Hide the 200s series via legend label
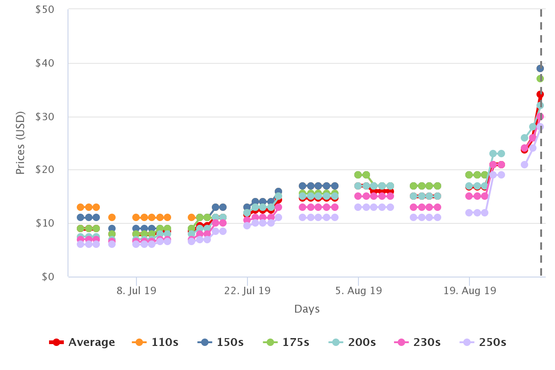 coord(362,343)
